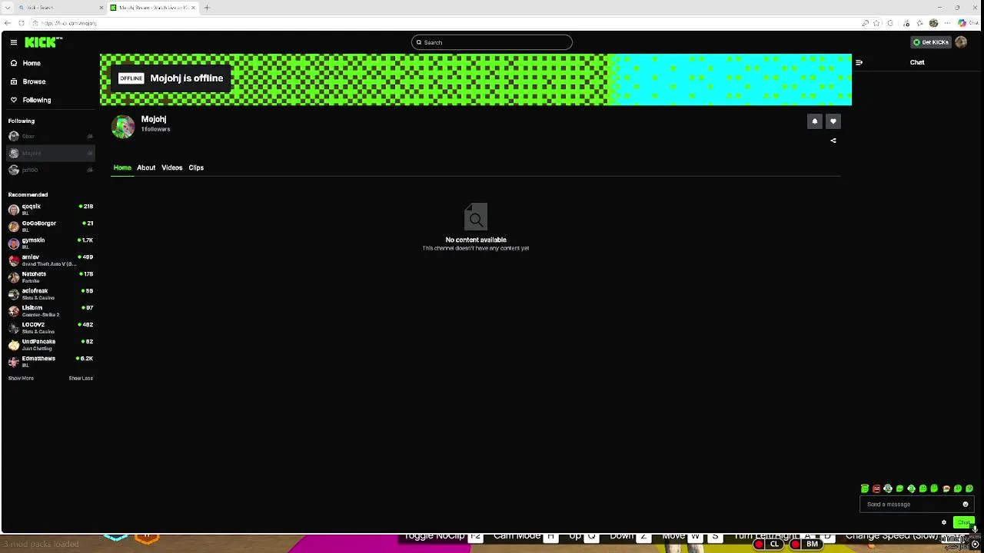Viewport: 984px width, 553px height.
Task: Open recommended channel adiofreak
Action: click(51, 293)
